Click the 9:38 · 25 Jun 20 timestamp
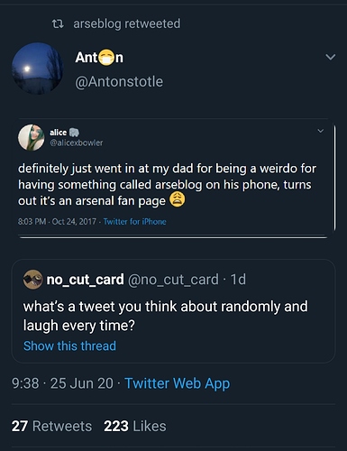 [62, 383]
